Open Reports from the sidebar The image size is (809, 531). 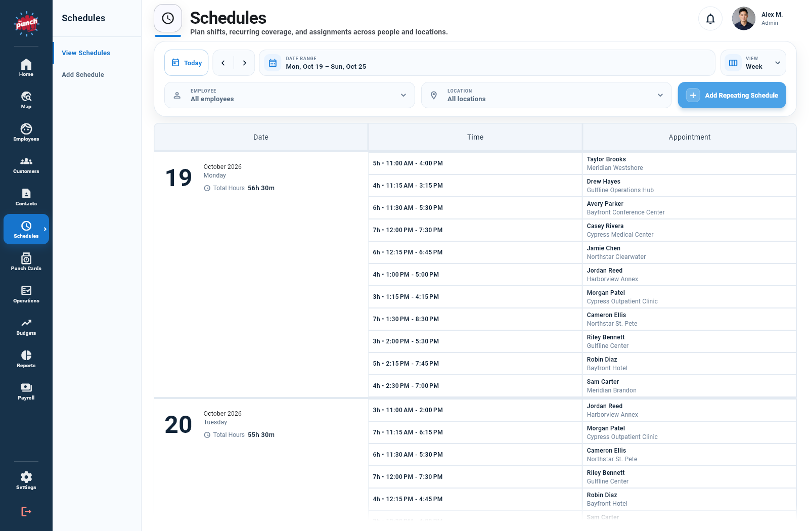(26, 359)
